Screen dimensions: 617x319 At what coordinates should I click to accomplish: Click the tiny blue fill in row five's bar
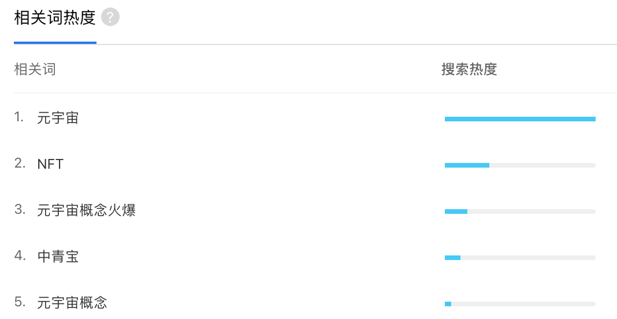point(448,304)
